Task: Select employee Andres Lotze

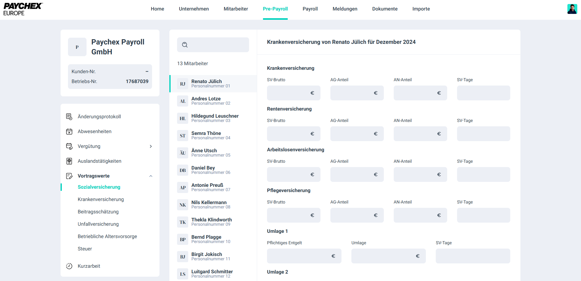Action: [206, 101]
